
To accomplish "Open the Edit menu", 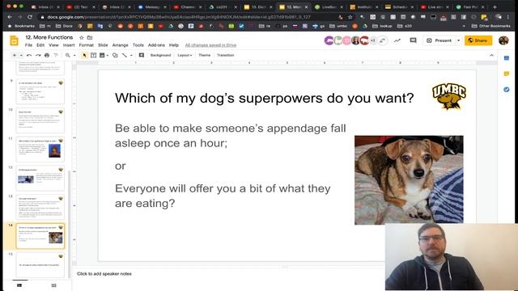I will tap(40, 45).
